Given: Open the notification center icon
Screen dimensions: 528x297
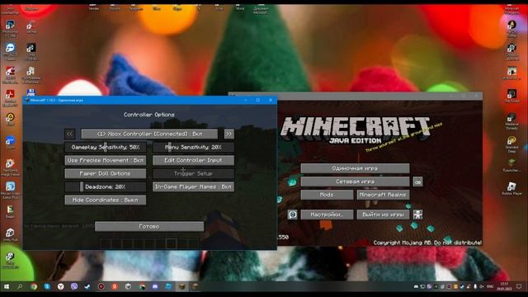Looking at the screenshot, I should click(519, 286).
